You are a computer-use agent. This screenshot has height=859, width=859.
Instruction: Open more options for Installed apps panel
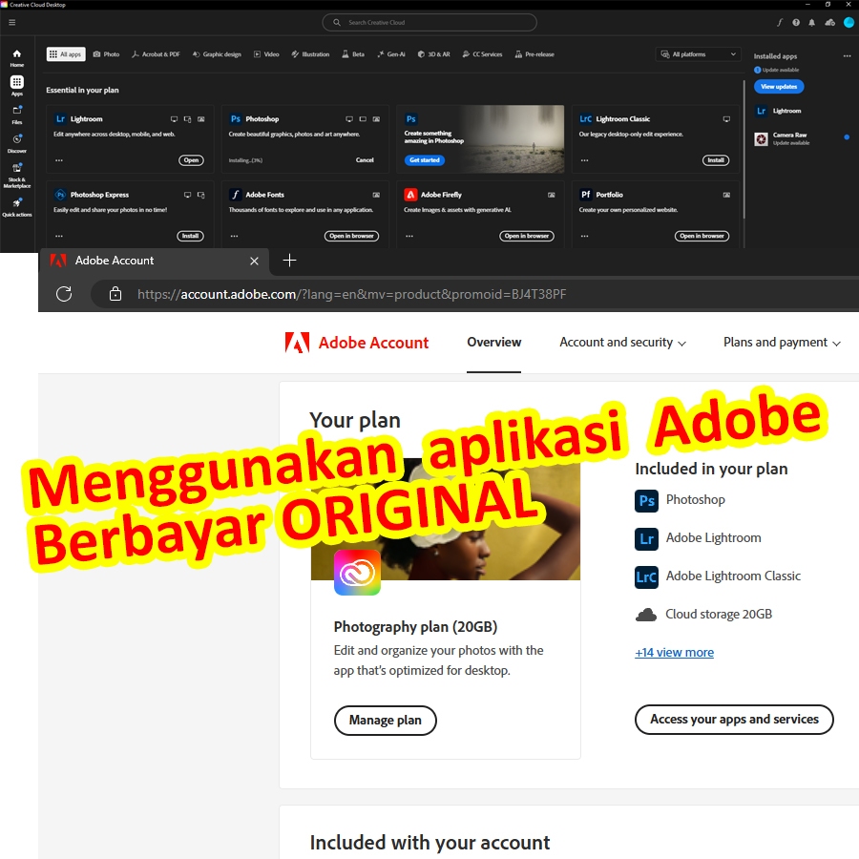pos(847,56)
